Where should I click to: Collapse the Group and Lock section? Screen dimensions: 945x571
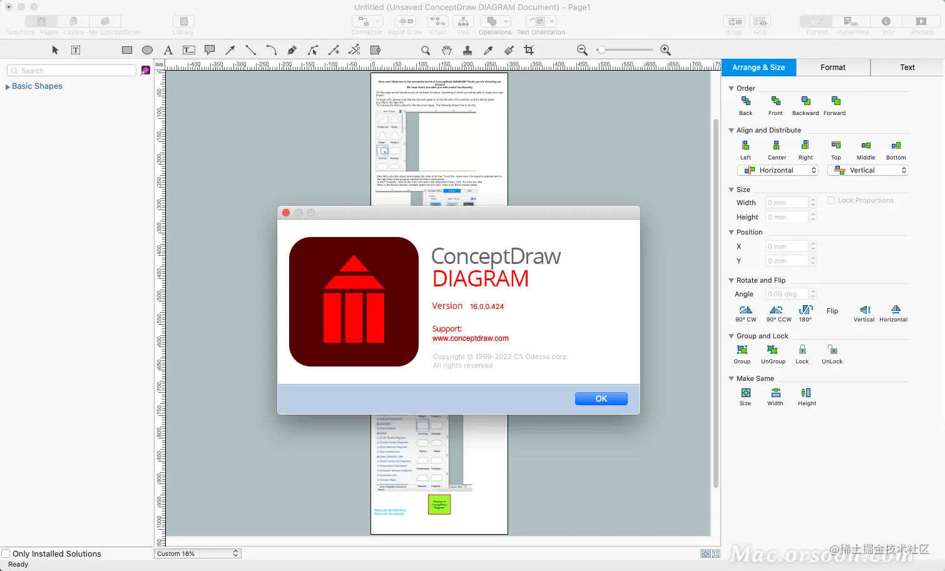[x=731, y=336]
